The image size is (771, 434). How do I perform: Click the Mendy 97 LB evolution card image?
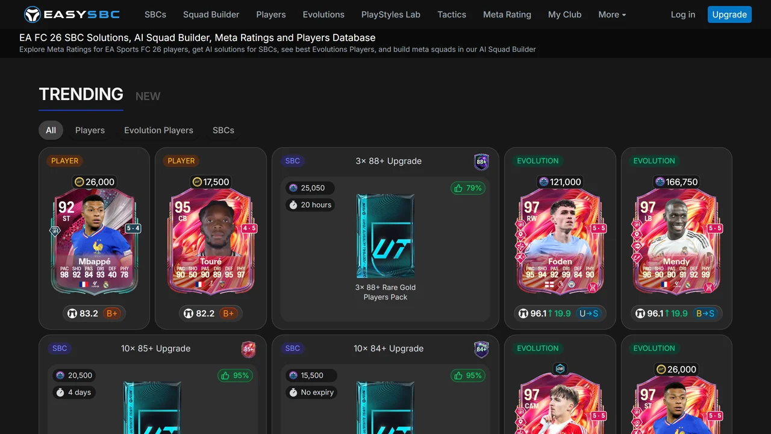676,242
